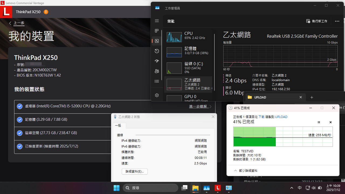The width and height of the screenshot is (345, 194).
Task: Open the 進一步瞭解 link on the processor row
Action: [x=200, y=106]
